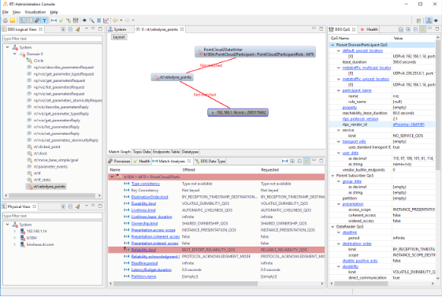Toggle highlighted link icon in DDS QoS panel
442x297 pixels.
click(423, 29)
